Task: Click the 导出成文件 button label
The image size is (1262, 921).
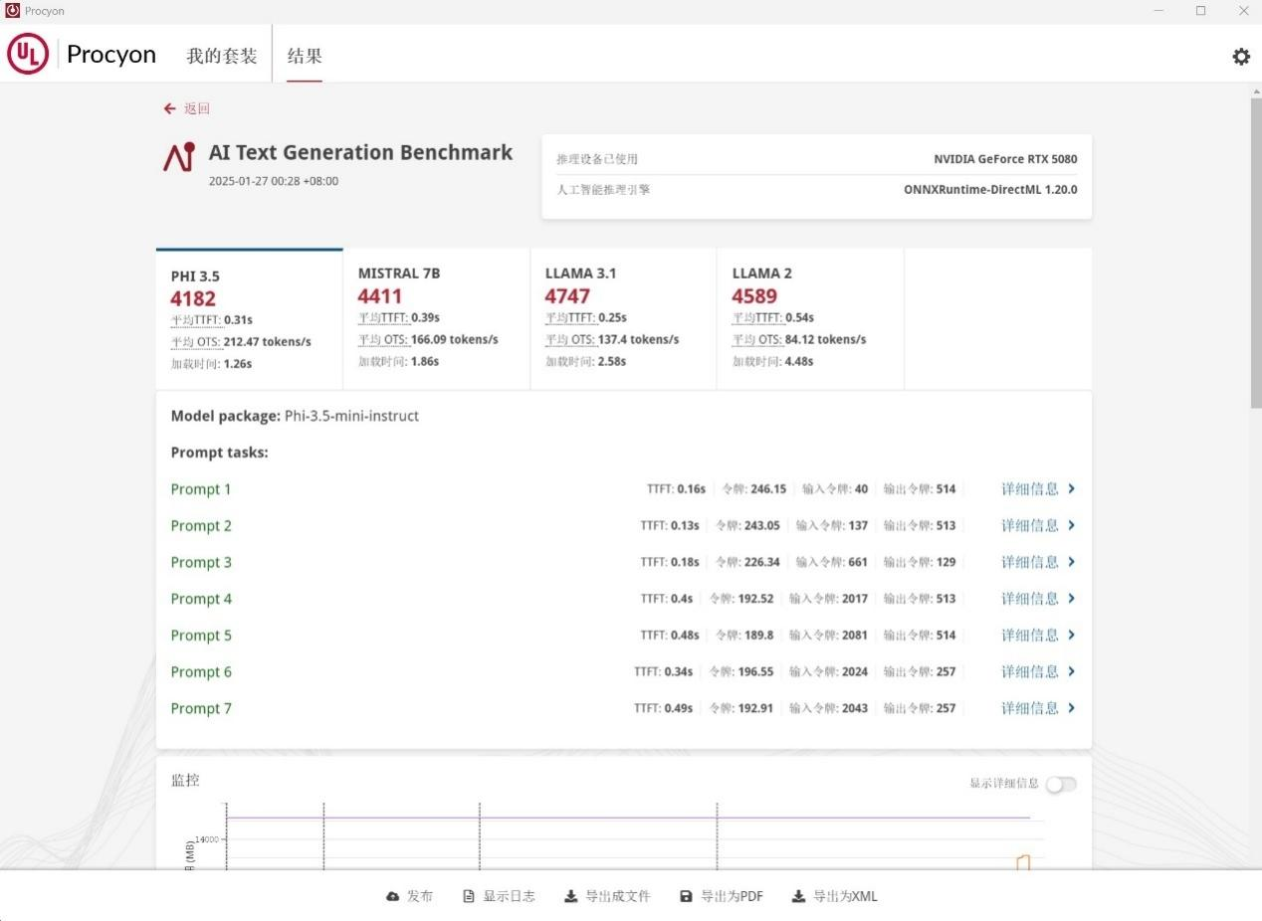Action: coord(618,896)
